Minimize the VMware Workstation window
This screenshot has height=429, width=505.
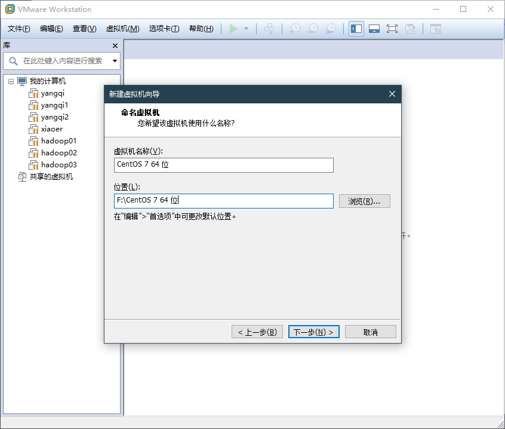[x=436, y=9]
